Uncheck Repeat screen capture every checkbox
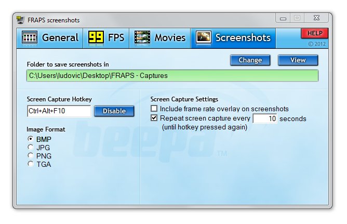The image size is (347, 224). point(154,118)
